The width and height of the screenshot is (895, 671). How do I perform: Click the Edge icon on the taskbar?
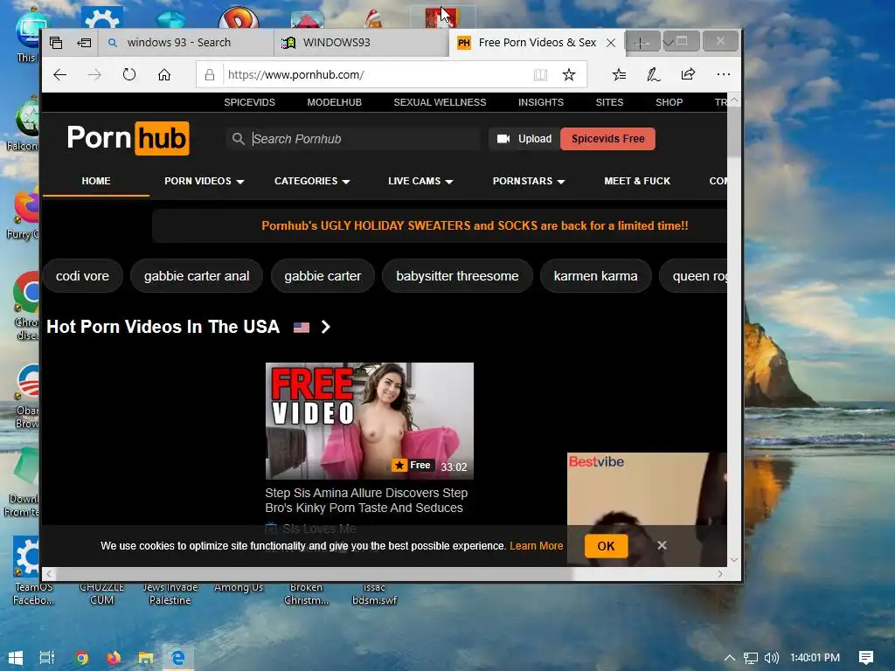pos(178,658)
